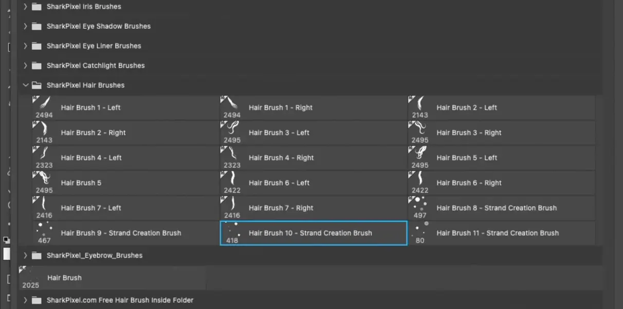Expand the SharkPixel Iris Brushes folder chevron
This screenshot has width=623, height=309.
coord(25,7)
